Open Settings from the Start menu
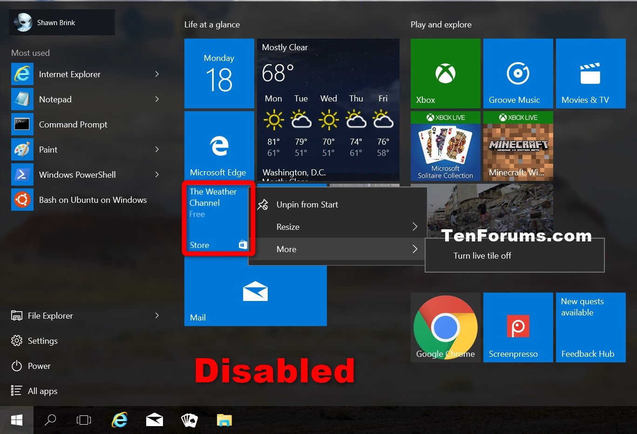637x434 pixels. (x=43, y=341)
